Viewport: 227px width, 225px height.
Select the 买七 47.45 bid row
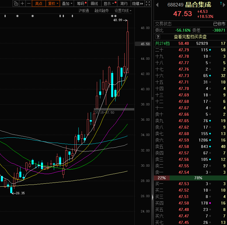[190, 222]
